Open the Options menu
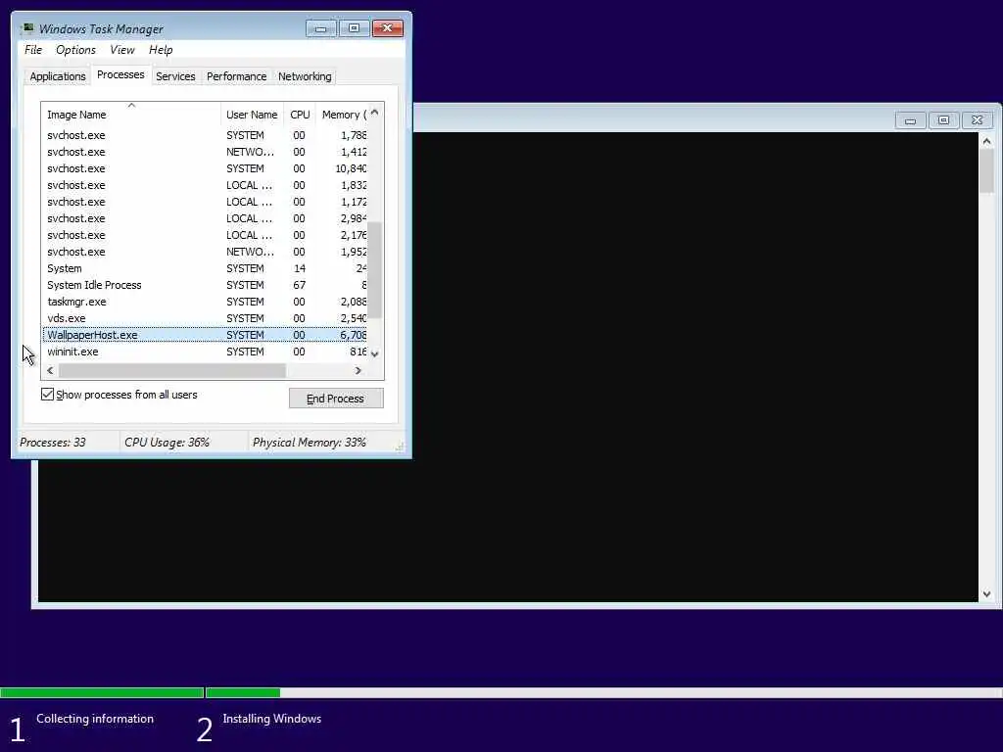The height and width of the screenshot is (752, 1003). pos(75,50)
